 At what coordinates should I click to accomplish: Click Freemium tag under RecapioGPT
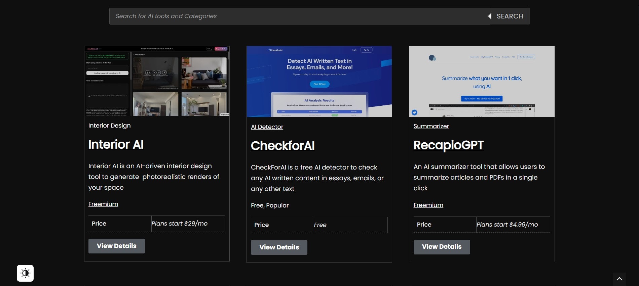(x=428, y=205)
